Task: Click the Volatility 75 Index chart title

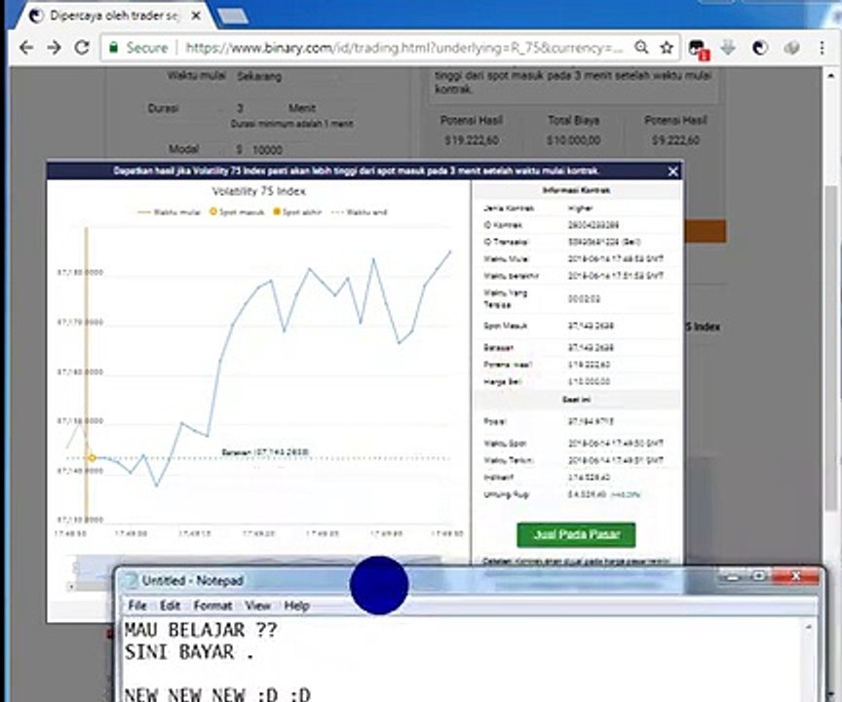Action: pyautogui.click(x=259, y=191)
